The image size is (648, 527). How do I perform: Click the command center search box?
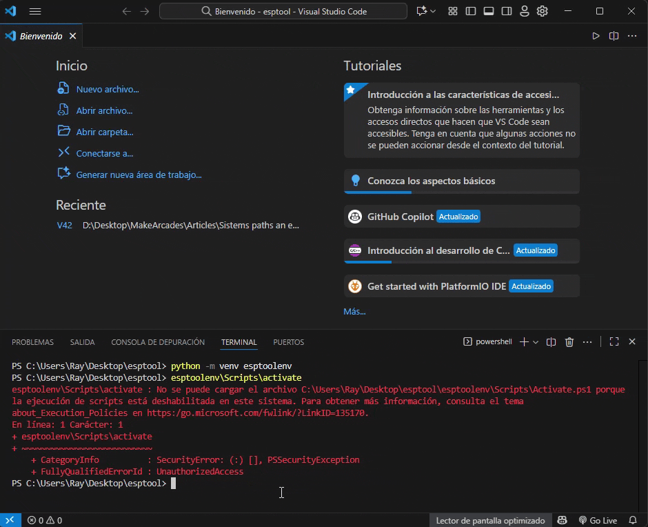(284, 11)
